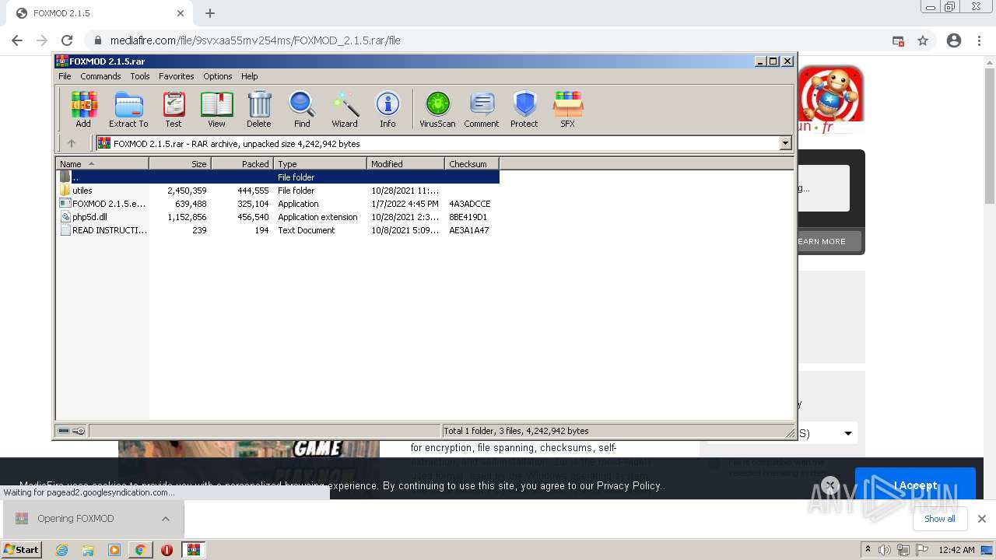
Task: Click I Accept cookie button
Action: click(915, 485)
